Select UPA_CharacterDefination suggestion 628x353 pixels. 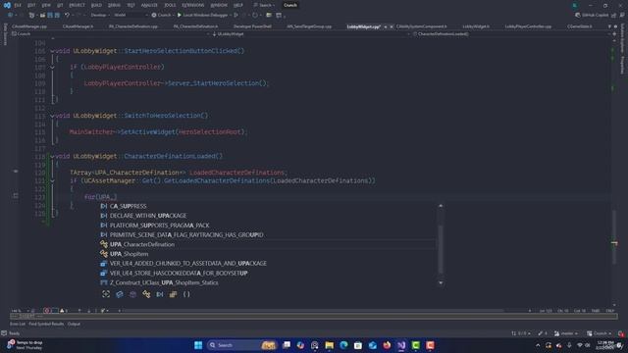[268, 244]
